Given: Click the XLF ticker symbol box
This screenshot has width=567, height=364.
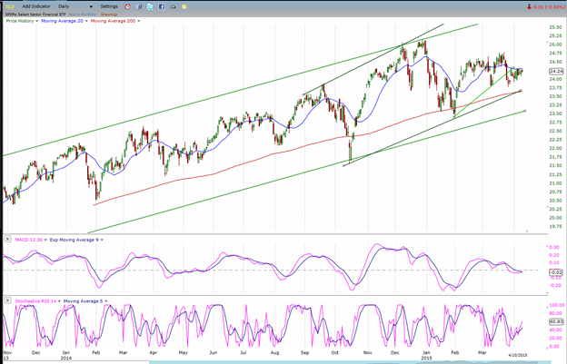Looking at the screenshot, I should click(x=11, y=7).
